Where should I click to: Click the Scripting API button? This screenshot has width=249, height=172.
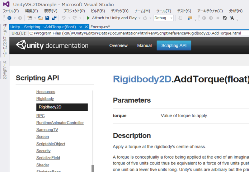coord(174,45)
